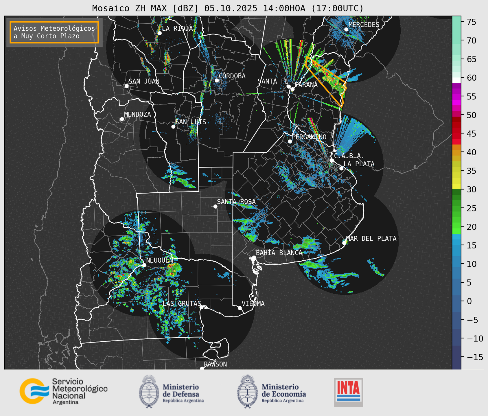488x416 pixels.
Task: Click the white 60 dBZ band on colorbar
Action: point(456,80)
